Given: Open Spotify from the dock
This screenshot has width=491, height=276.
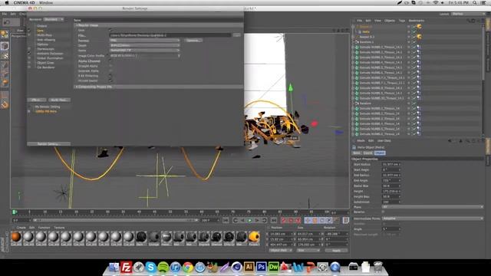Looking at the screenshot, I should tap(163, 268).
